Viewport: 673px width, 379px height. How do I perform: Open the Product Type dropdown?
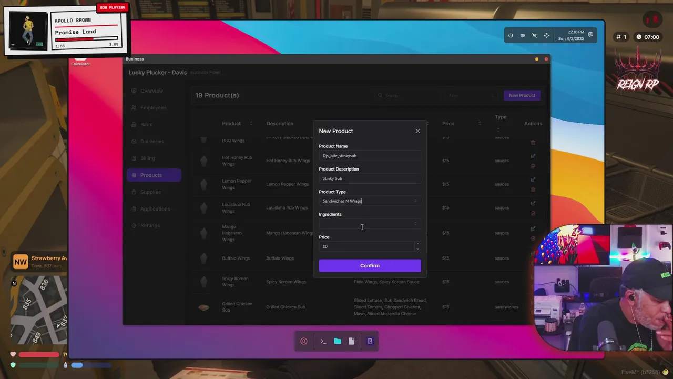pos(370,201)
